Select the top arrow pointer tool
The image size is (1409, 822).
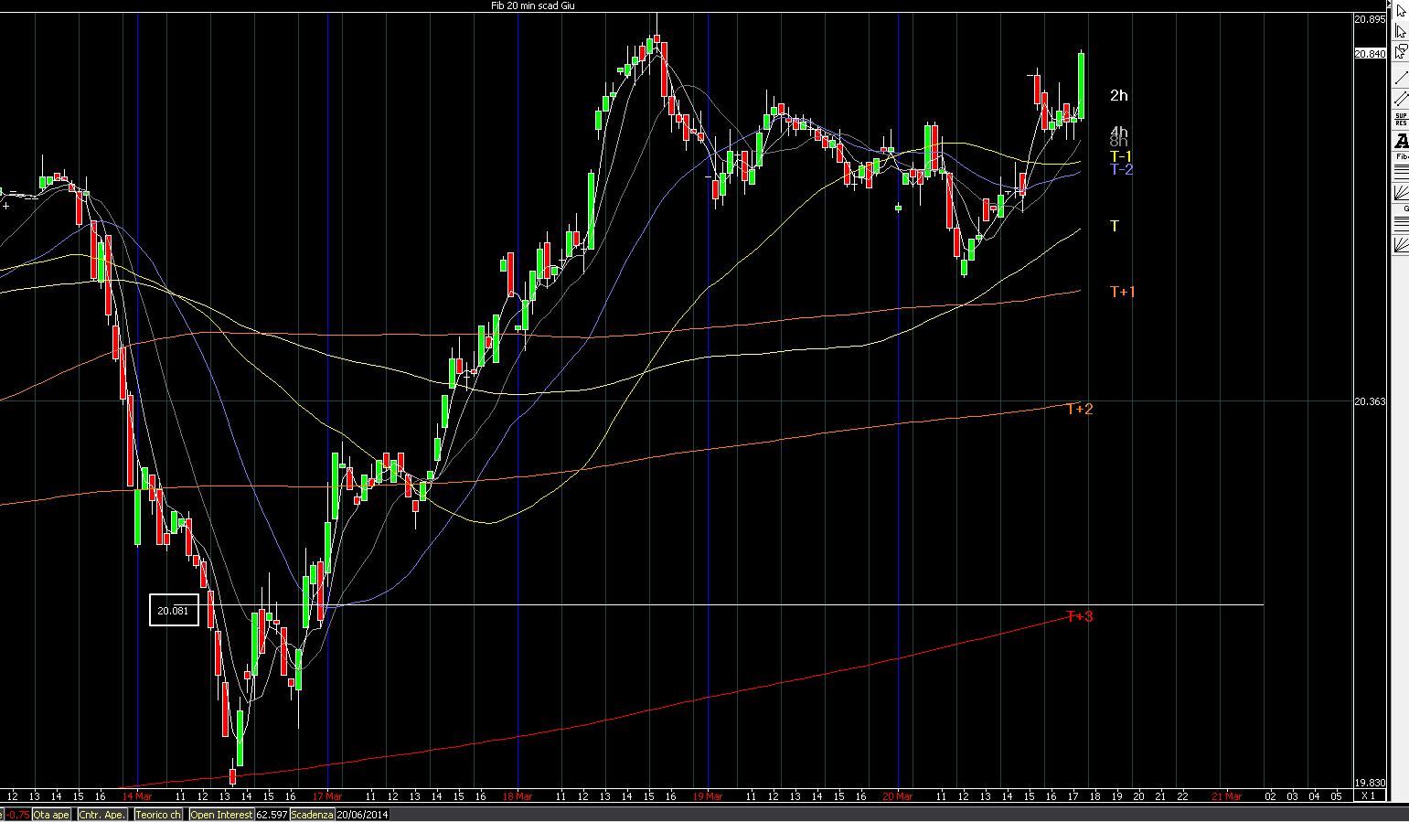pos(1401,11)
